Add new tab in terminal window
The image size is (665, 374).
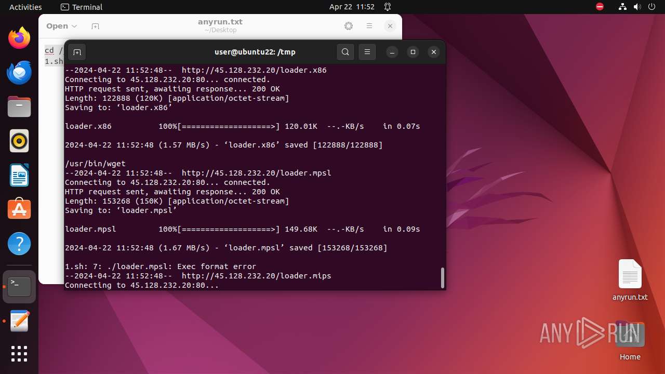(x=77, y=52)
